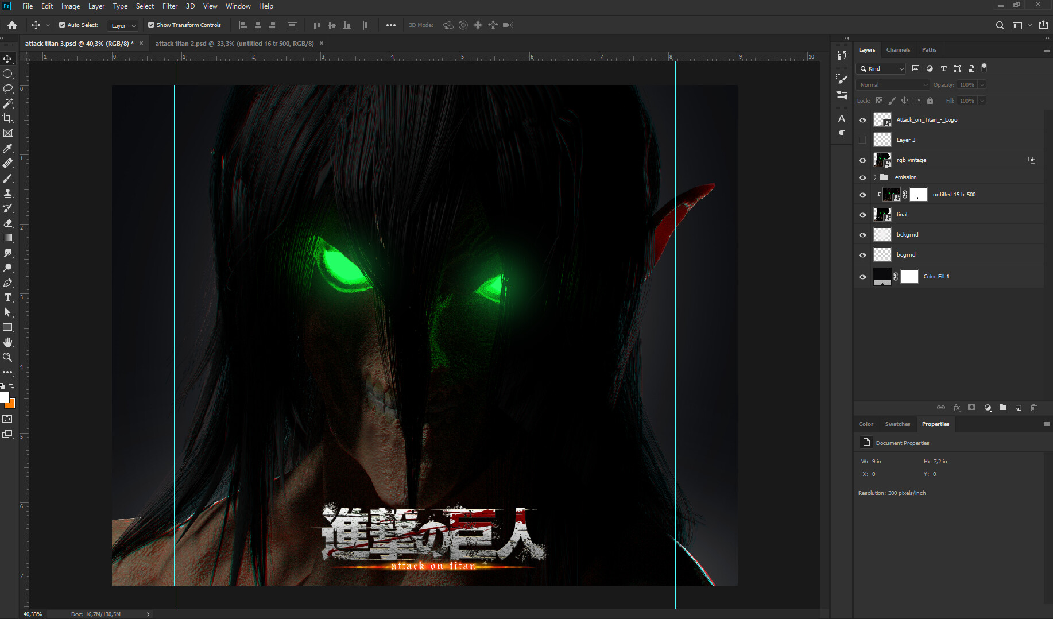1053x619 pixels.
Task: Select the Lasso tool
Action: click(x=7, y=89)
